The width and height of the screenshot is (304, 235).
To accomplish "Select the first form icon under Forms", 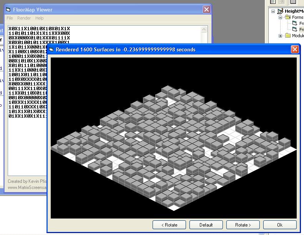I will pos(295,23).
